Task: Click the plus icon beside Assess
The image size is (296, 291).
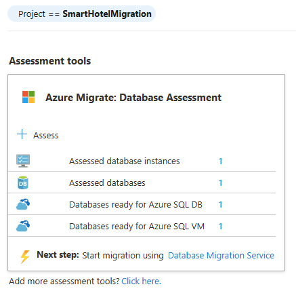Action: click(x=22, y=134)
